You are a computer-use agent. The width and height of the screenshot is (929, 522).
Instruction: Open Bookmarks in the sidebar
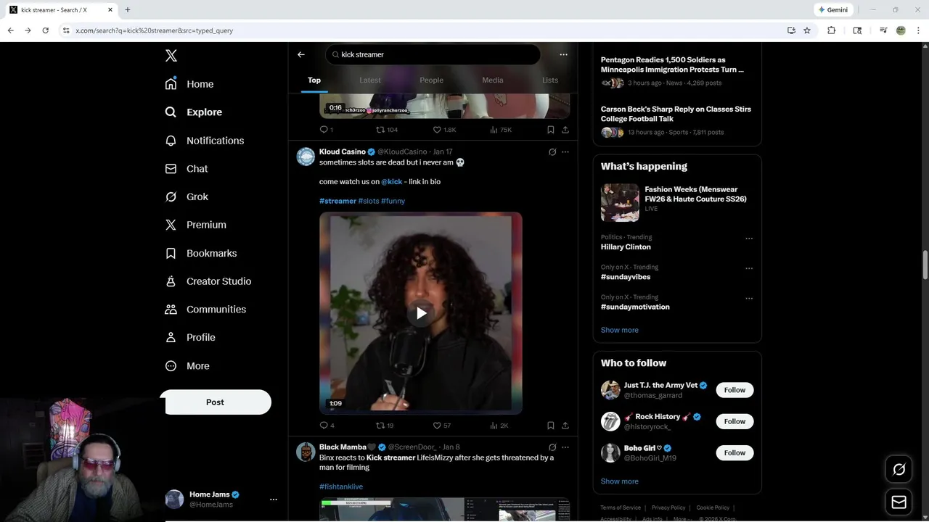(200, 253)
